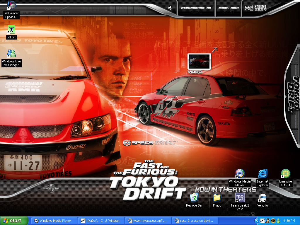Screen dimensions: 300x225
Task: Switch to race-2-erase on devi... taskbar button
Action: click(x=195, y=221)
